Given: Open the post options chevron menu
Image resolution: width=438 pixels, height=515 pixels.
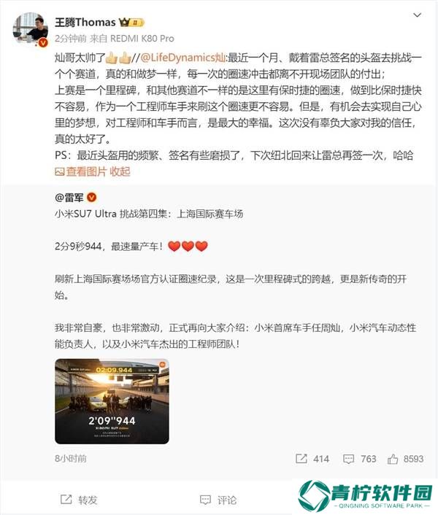Looking at the screenshot, I should point(417,15).
